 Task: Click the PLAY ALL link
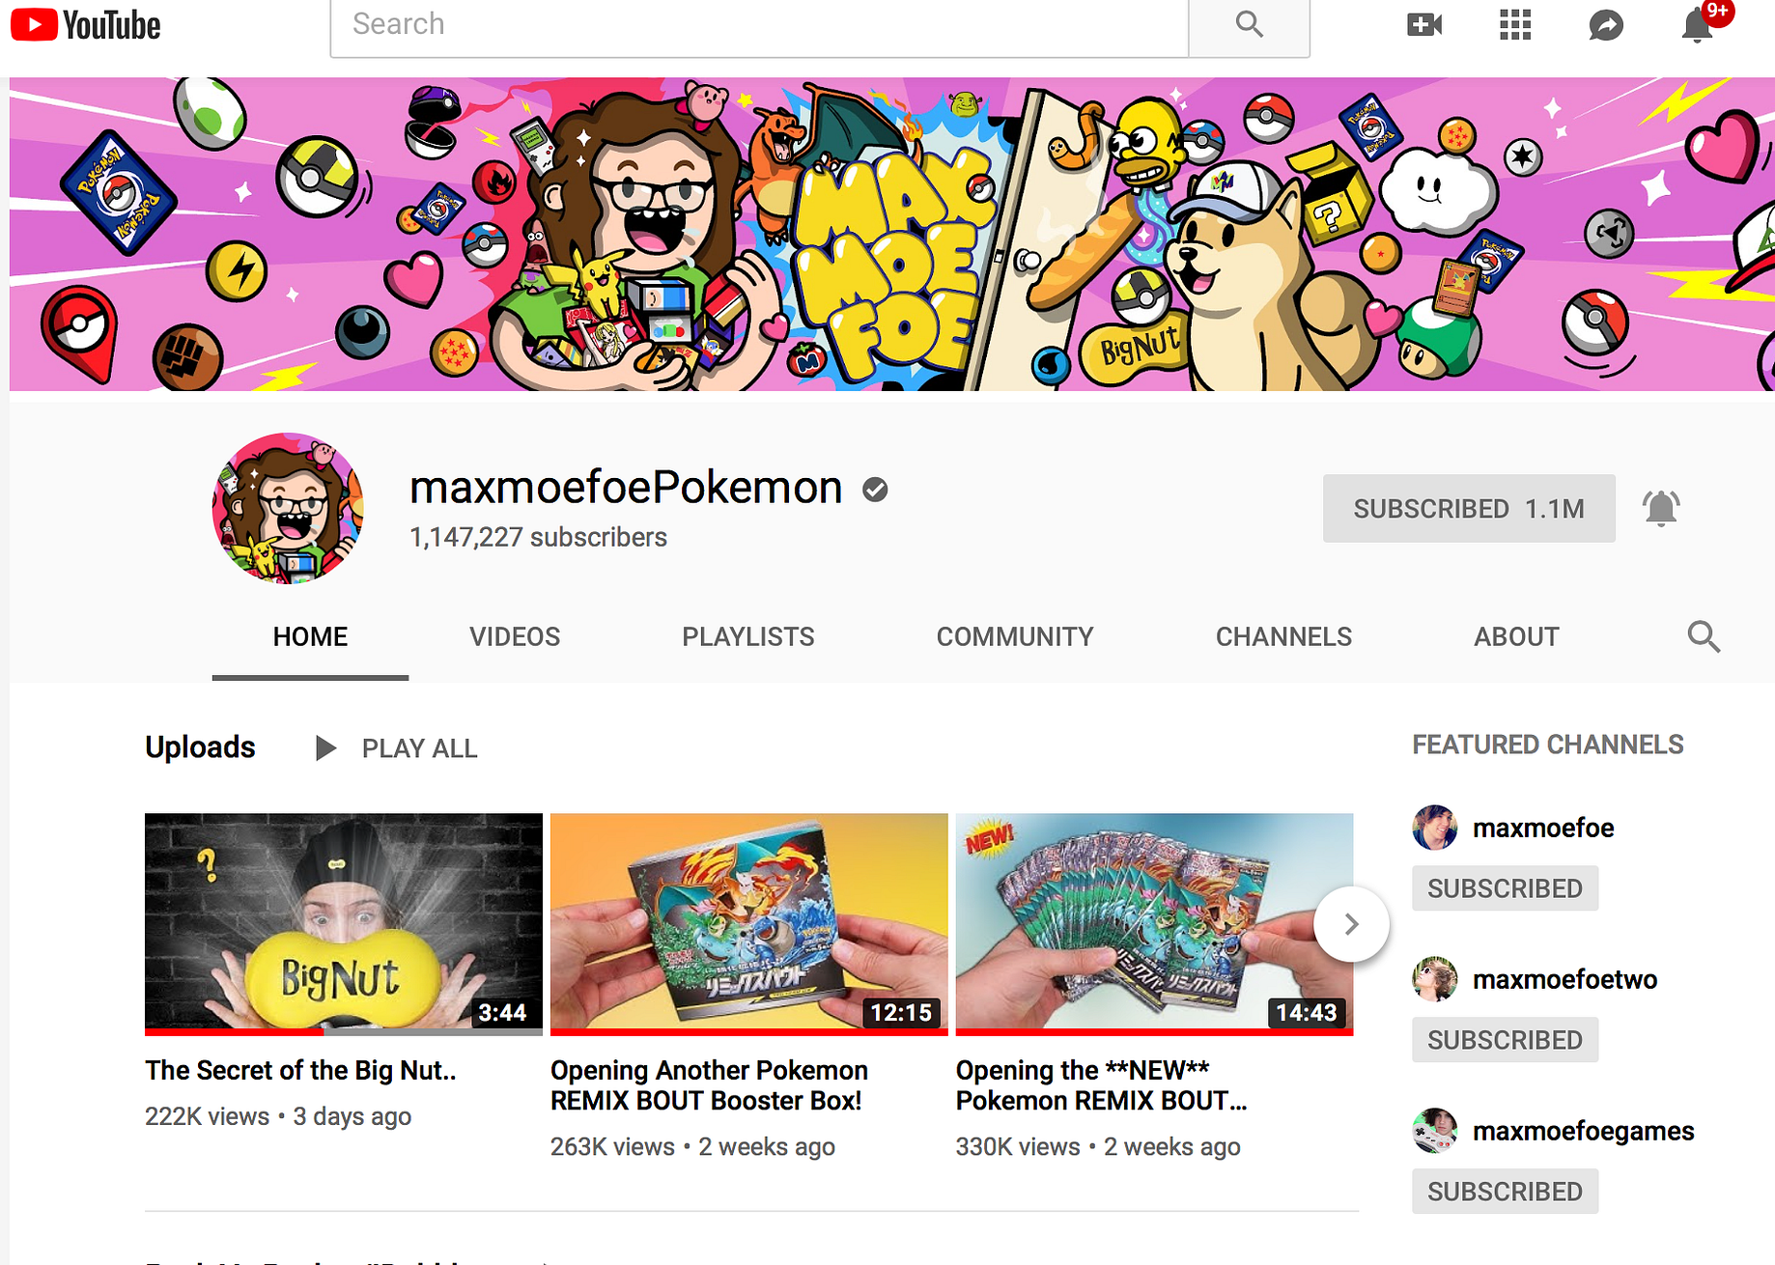coord(419,748)
